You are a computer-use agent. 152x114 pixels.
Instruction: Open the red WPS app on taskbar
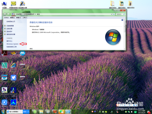[x=55, y=112]
